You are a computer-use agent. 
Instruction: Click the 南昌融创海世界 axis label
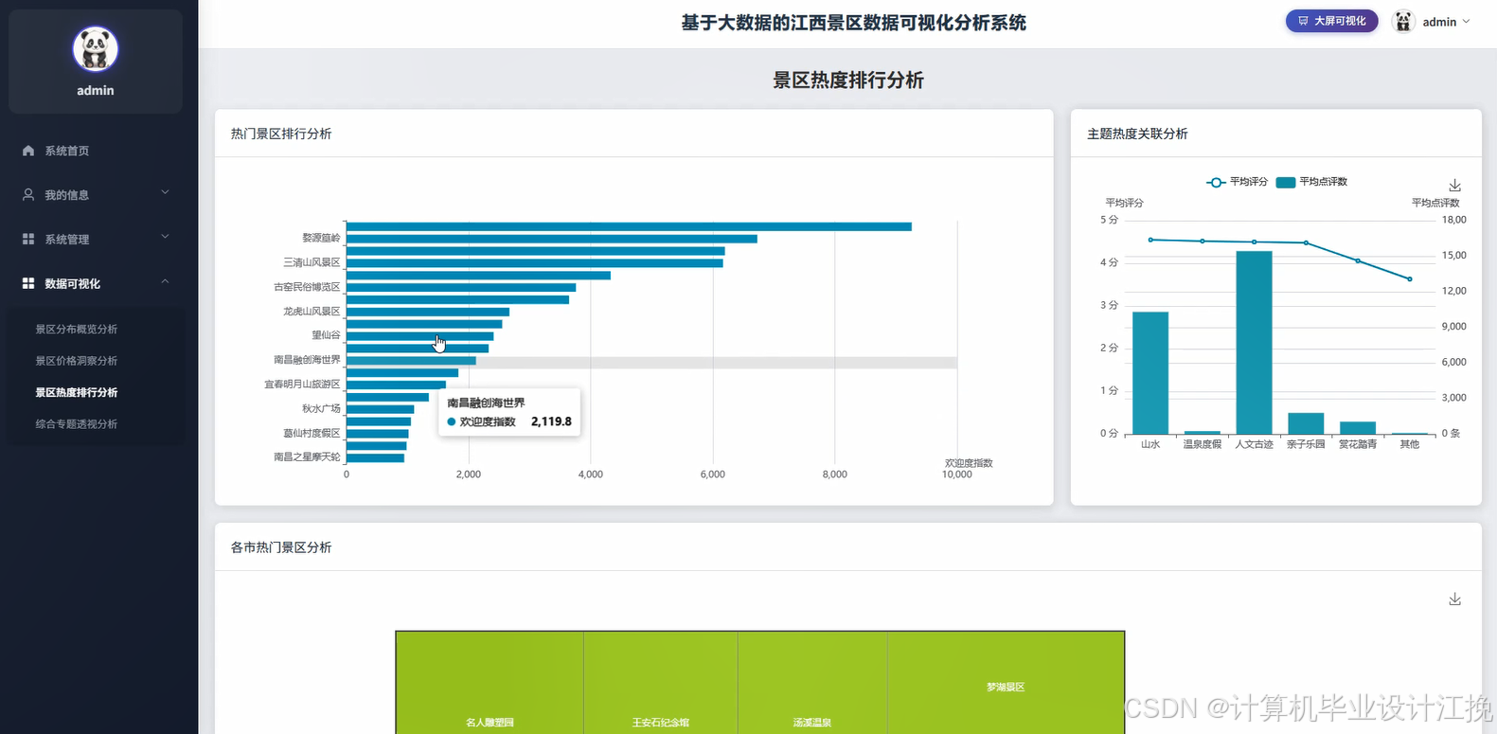(307, 360)
